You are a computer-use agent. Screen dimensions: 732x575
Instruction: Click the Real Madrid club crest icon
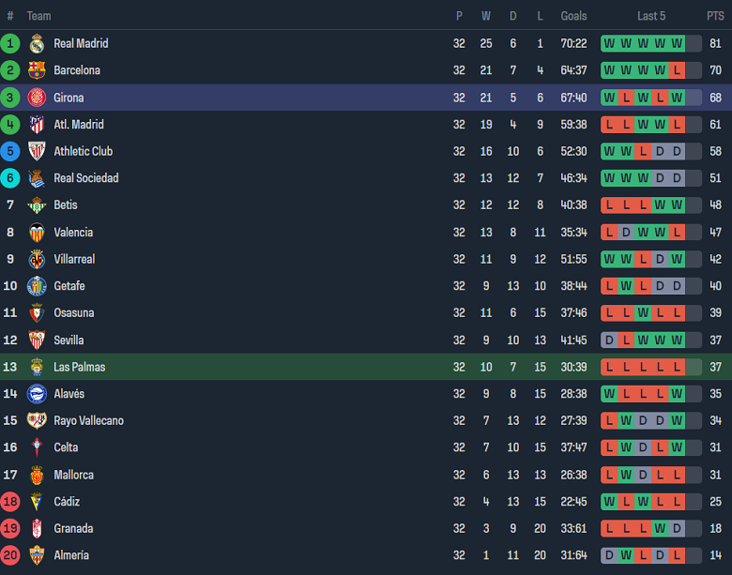click(x=37, y=43)
